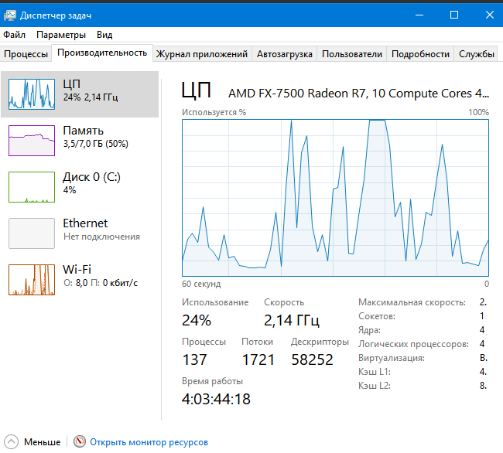Open the Параметры menu
Image resolution: width=503 pixels, height=453 pixels.
pos(61,35)
